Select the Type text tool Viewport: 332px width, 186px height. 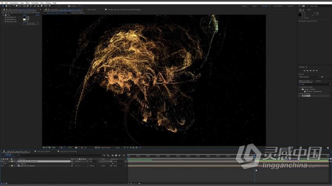click(x=31, y=6)
